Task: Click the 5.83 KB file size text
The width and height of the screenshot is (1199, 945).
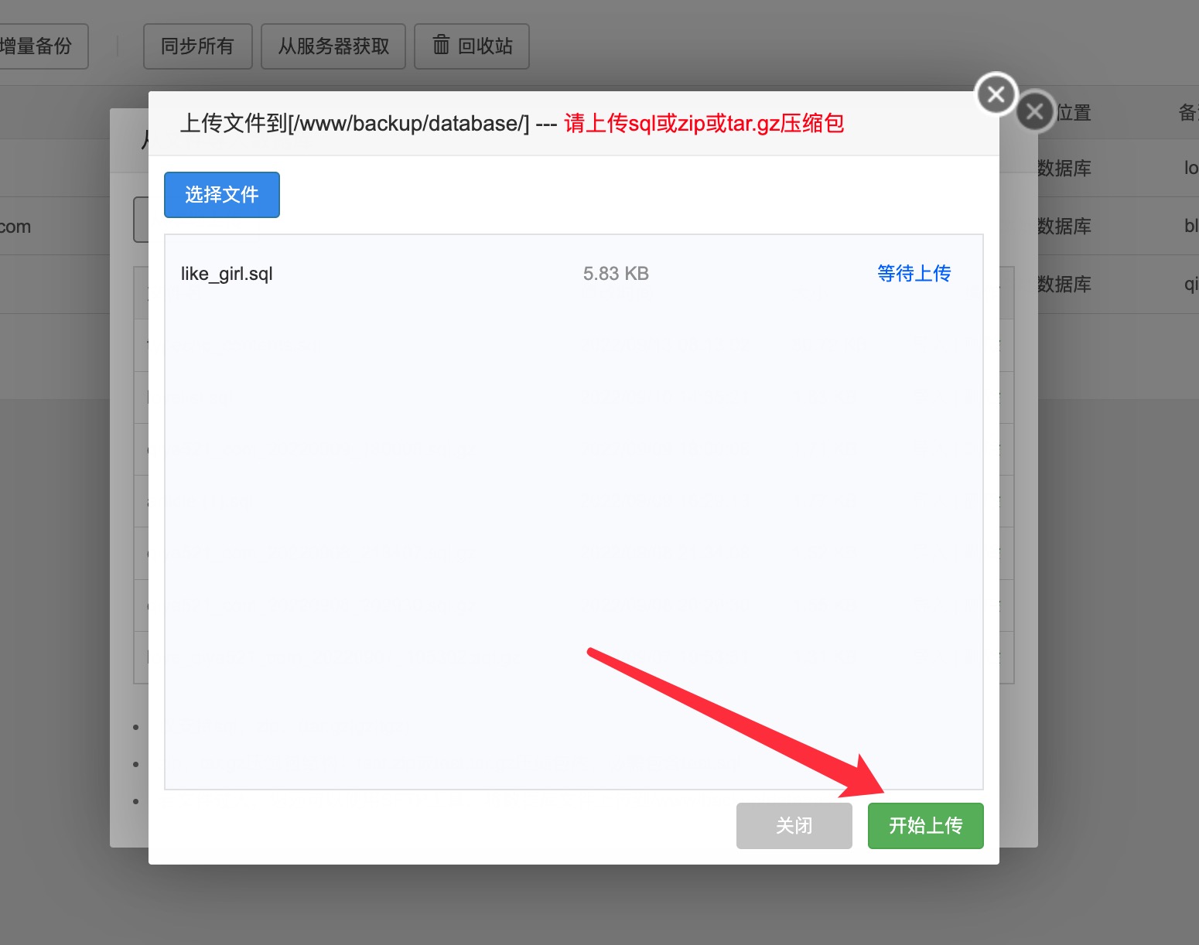Action: pos(616,273)
